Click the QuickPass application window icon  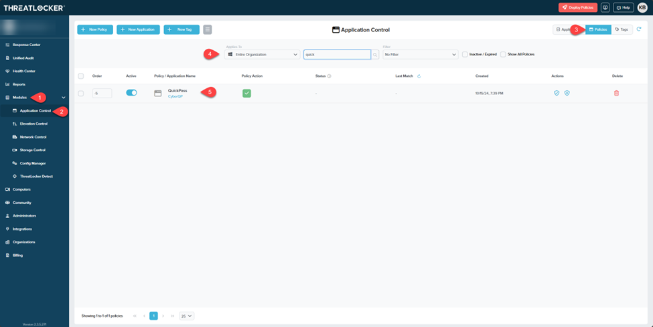point(158,93)
